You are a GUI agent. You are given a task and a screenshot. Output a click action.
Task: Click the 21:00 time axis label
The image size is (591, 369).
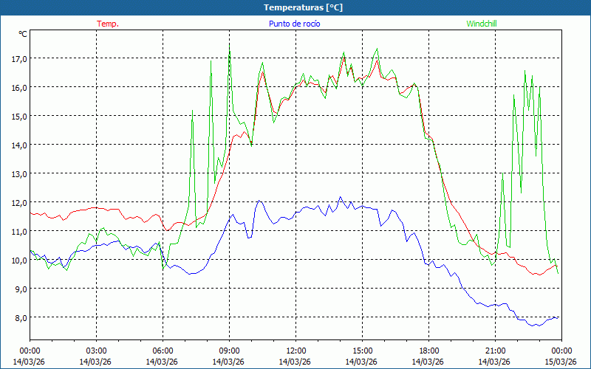click(x=495, y=351)
